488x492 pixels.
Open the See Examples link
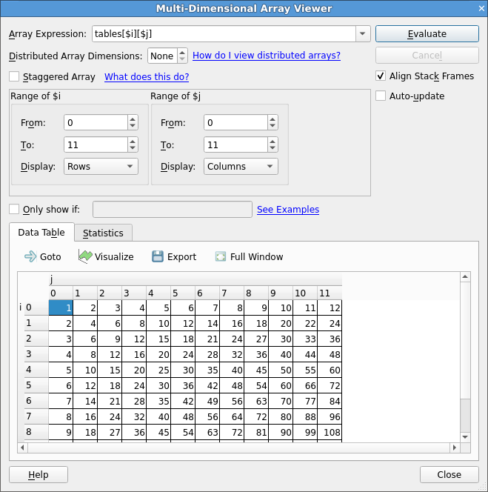coord(287,210)
